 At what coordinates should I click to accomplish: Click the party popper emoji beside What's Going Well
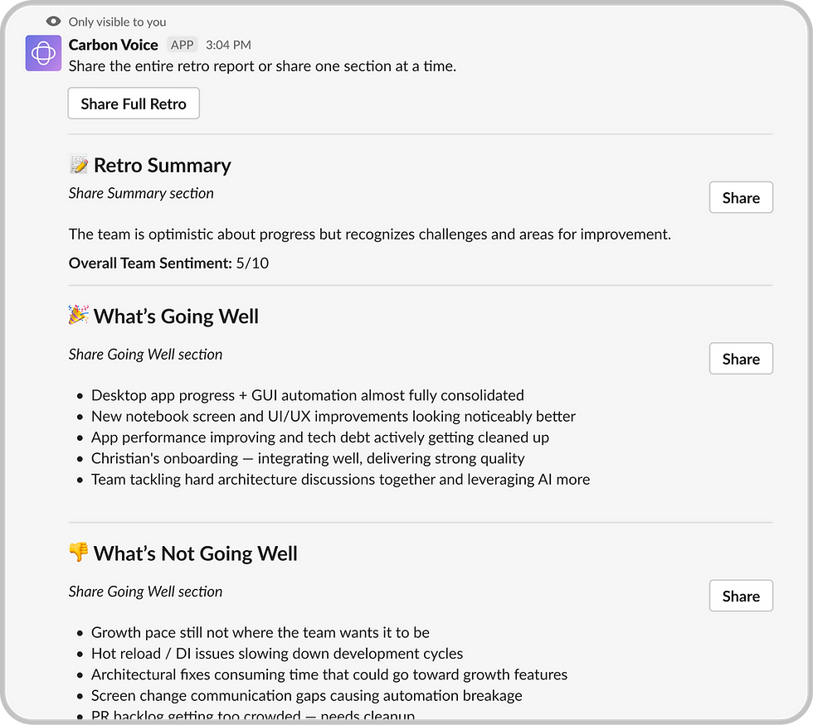(x=79, y=316)
